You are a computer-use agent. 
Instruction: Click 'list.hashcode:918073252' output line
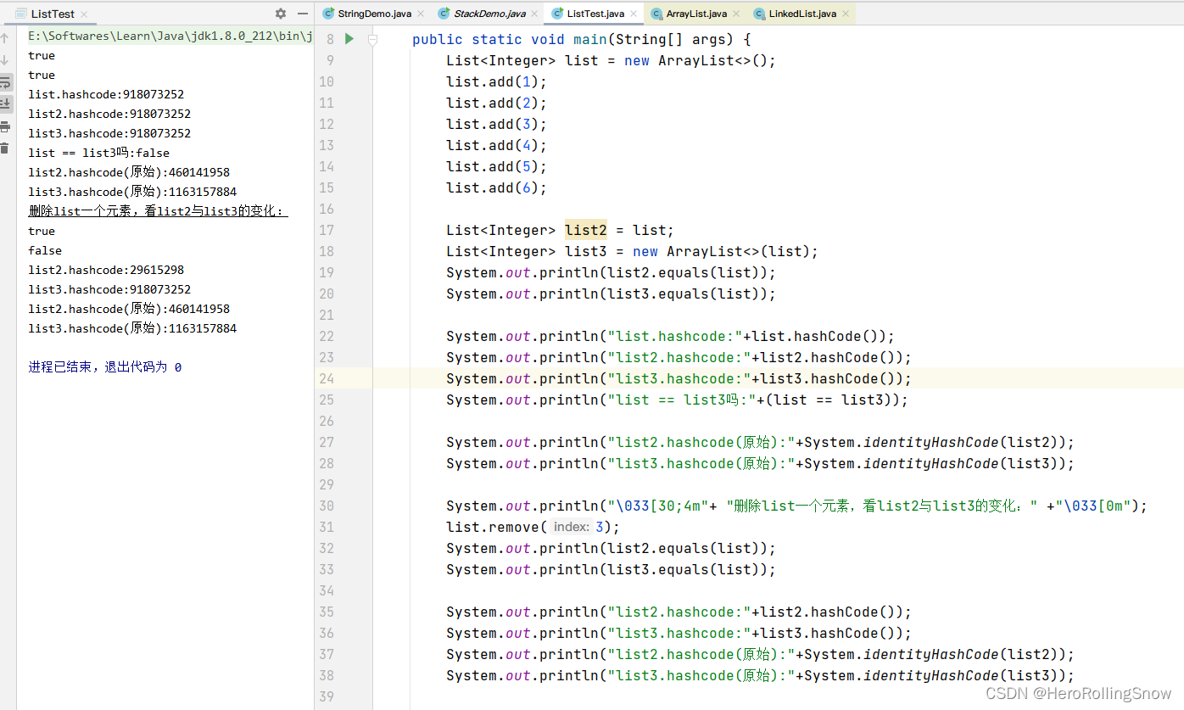click(106, 95)
